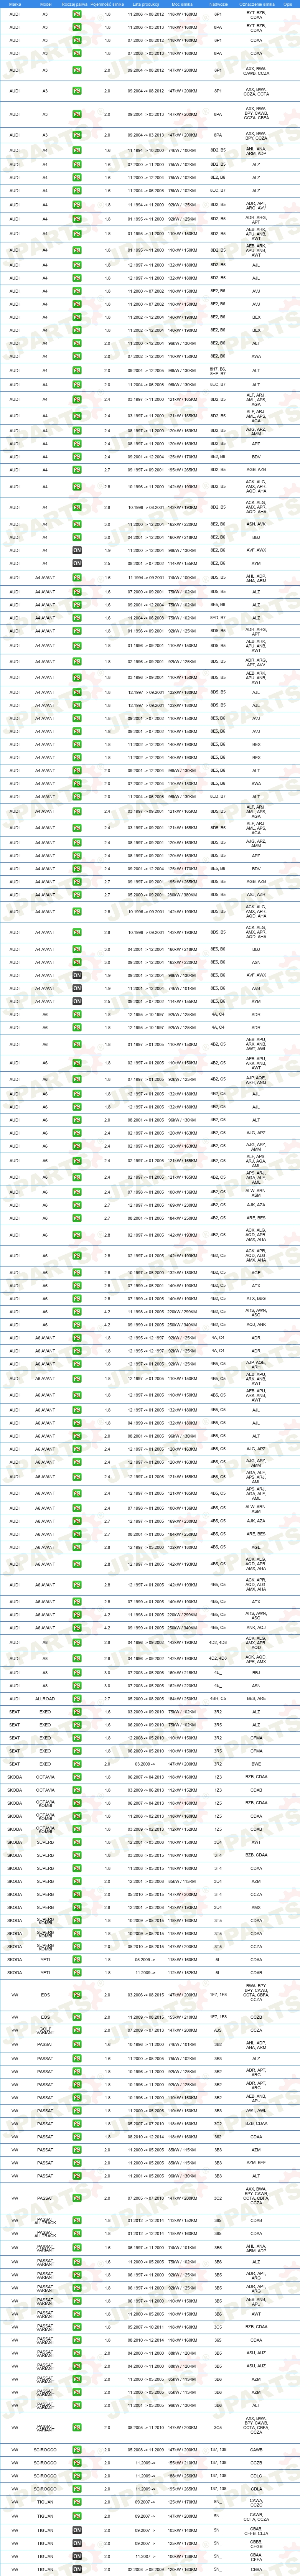Click the Pojemność silnika column header

pyautogui.click(x=107, y=4)
